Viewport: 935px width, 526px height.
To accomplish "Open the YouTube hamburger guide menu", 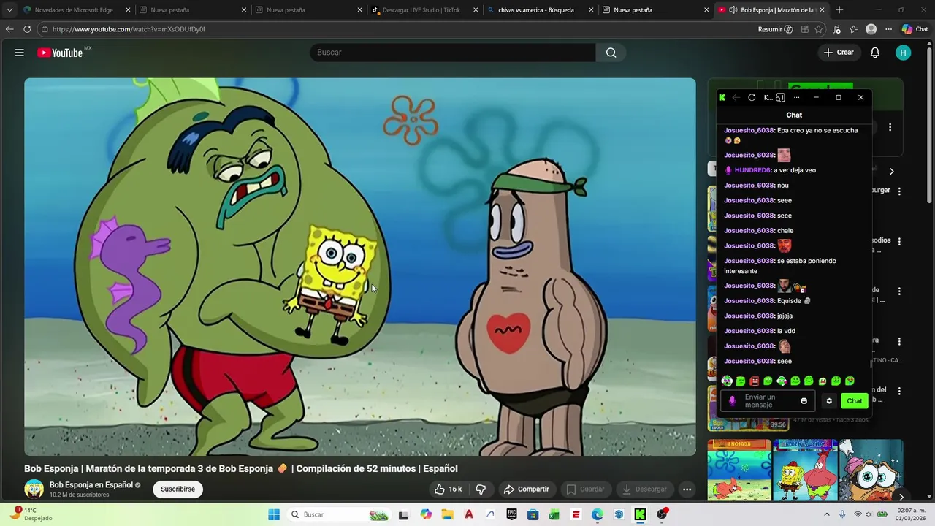I will pyautogui.click(x=20, y=53).
